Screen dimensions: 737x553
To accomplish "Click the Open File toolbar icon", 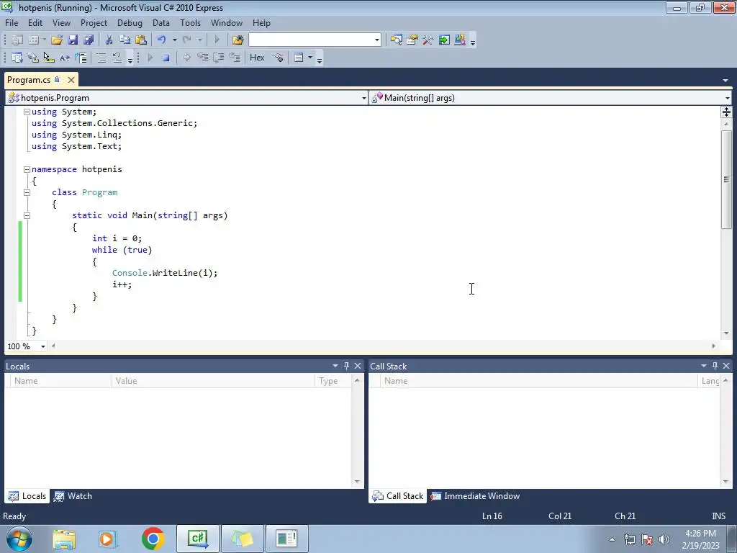I will pos(57,40).
